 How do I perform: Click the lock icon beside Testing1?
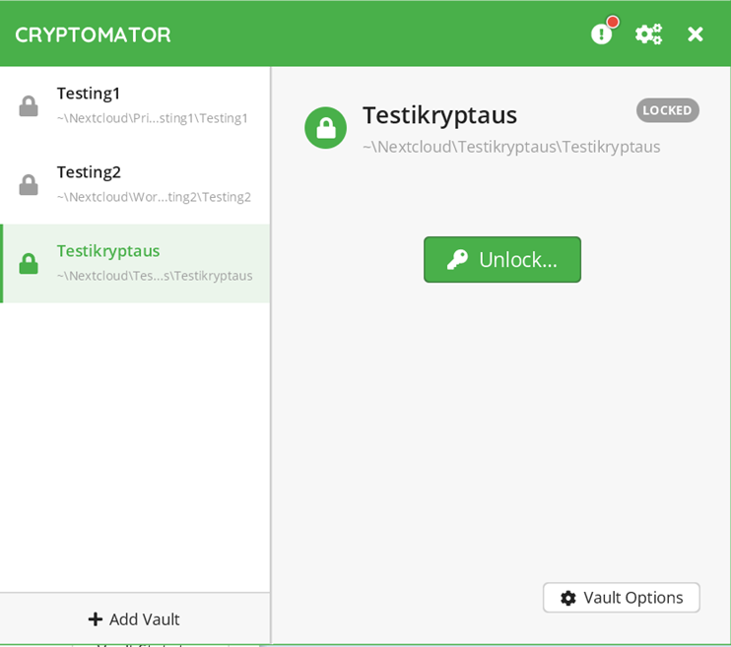(x=29, y=105)
